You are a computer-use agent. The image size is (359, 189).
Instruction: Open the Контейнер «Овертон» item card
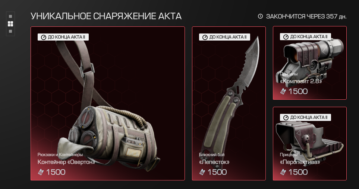tap(108, 103)
